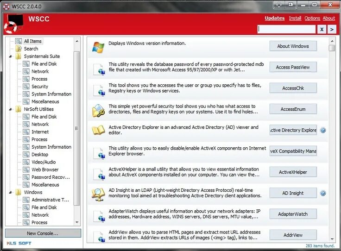Click help icon beside AD Insight
341x251 pixels.
pyautogui.click(x=323, y=193)
